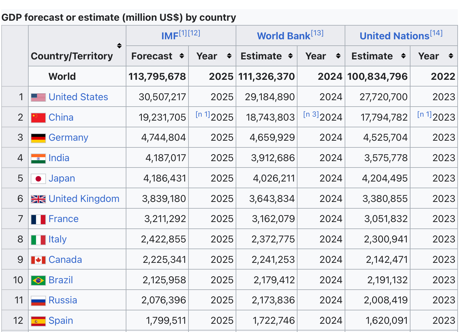The width and height of the screenshot is (468, 332).
Task: Open the Spain country link
Action: (x=61, y=320)
